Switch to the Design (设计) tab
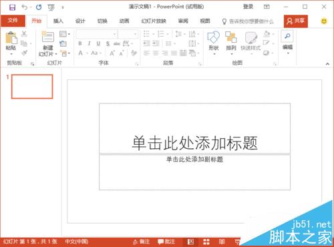334x247 pixels. pyautogui.click(x=80, y=21)
